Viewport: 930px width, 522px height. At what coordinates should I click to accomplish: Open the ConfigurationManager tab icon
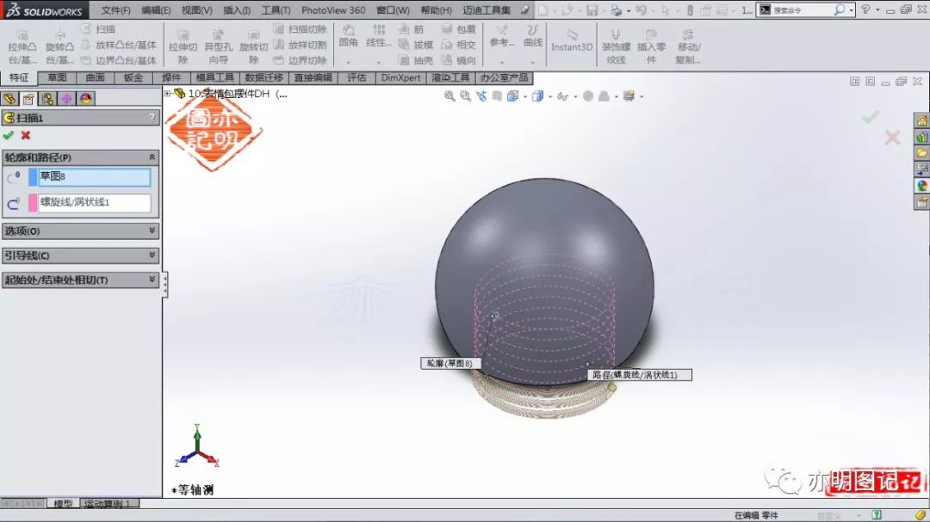47,98
